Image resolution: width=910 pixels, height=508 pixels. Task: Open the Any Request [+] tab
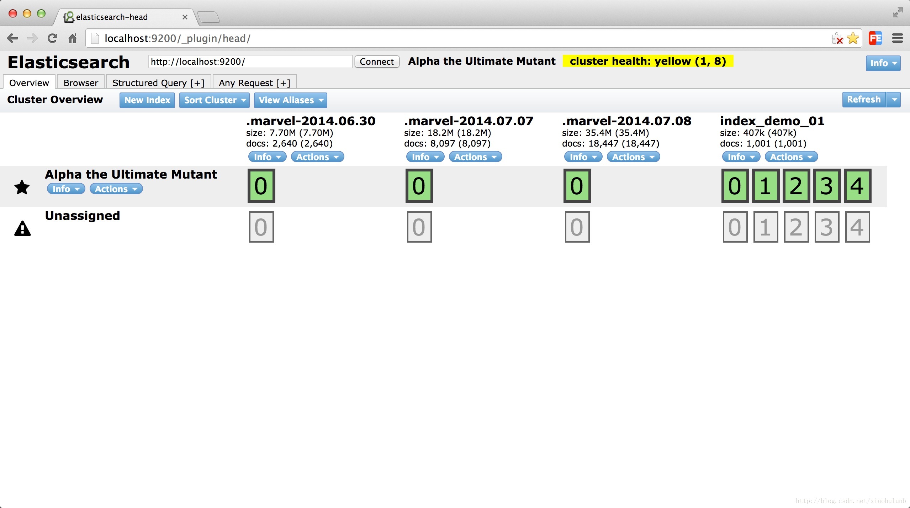(254, 83)
